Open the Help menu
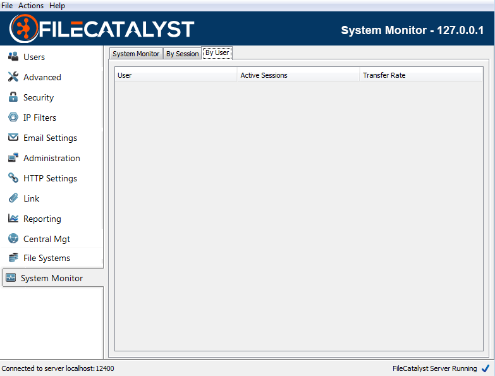Screen dimensions: 495x376 pos(57,6)
